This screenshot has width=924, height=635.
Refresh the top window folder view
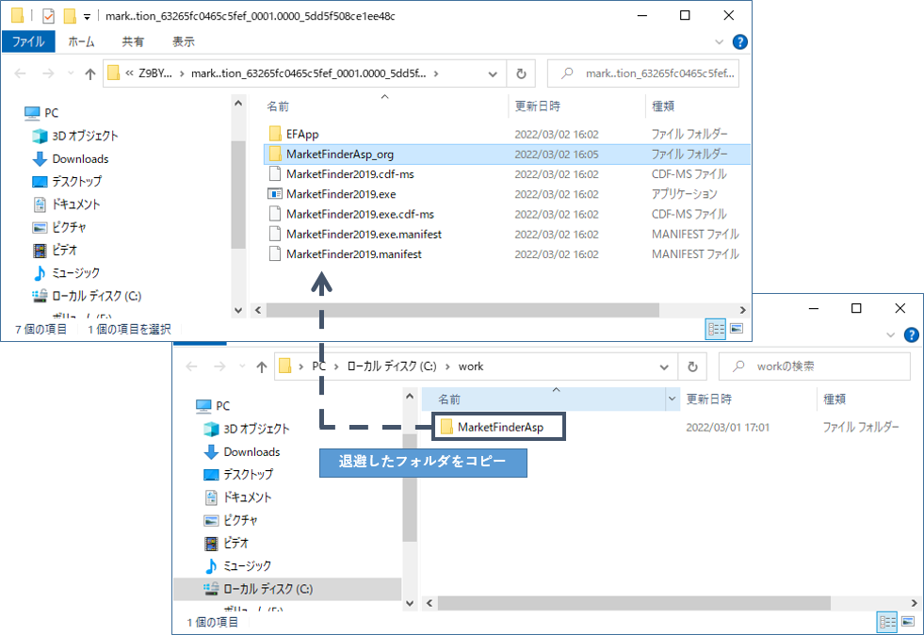(521, 74)
